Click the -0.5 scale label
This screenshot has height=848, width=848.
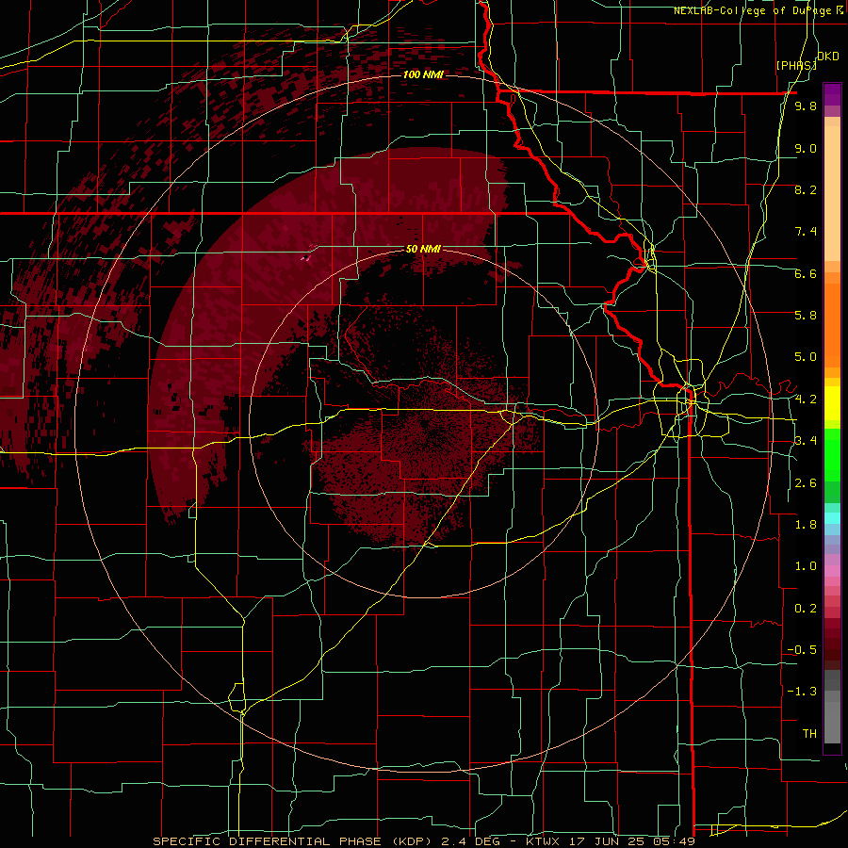tap(802, 649)
